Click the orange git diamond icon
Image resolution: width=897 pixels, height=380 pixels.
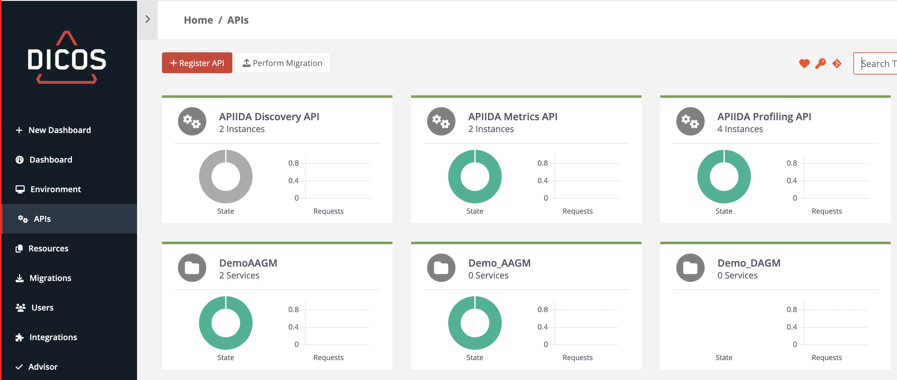837,64
